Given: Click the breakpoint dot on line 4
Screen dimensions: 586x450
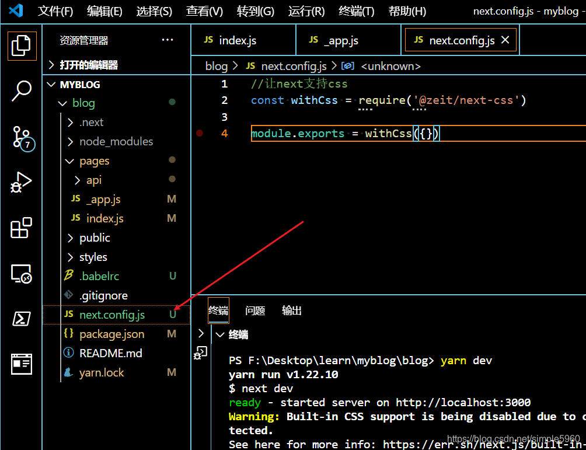Looking at the screenshot, I should click(200, 133).
